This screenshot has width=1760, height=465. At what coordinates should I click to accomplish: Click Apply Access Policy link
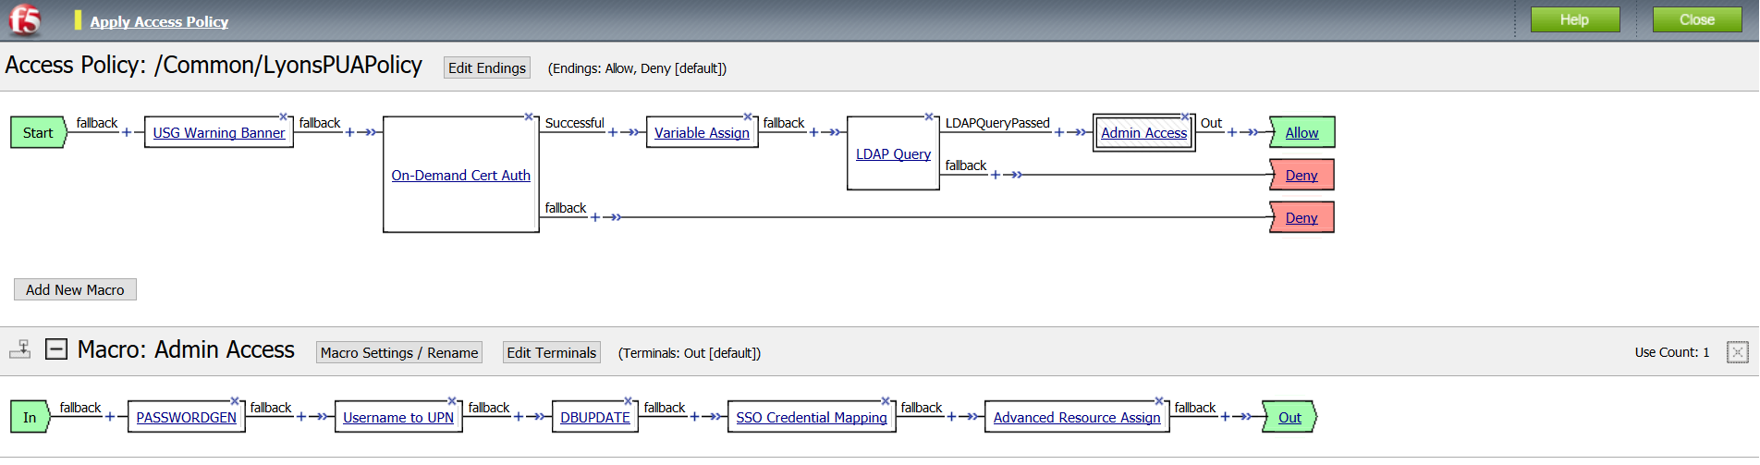point(159,21)
